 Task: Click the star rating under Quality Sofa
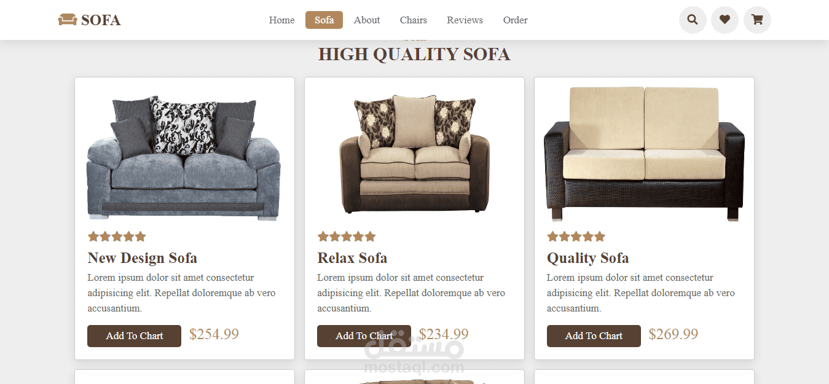576,237
